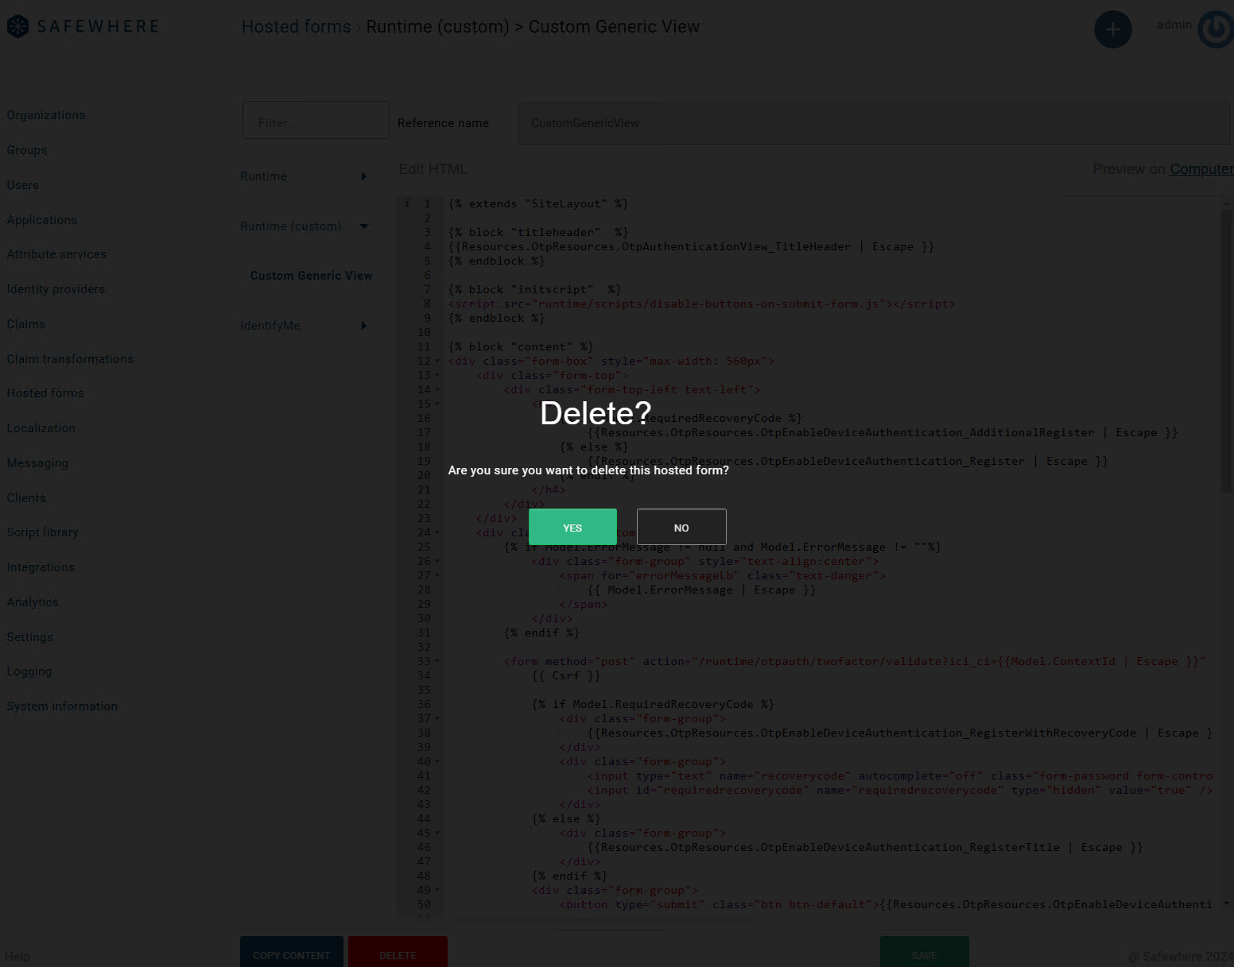The width and height of the screenshot is (1234, 967).
Task: Click the green SAVE button
Action: tap(924, 952)
